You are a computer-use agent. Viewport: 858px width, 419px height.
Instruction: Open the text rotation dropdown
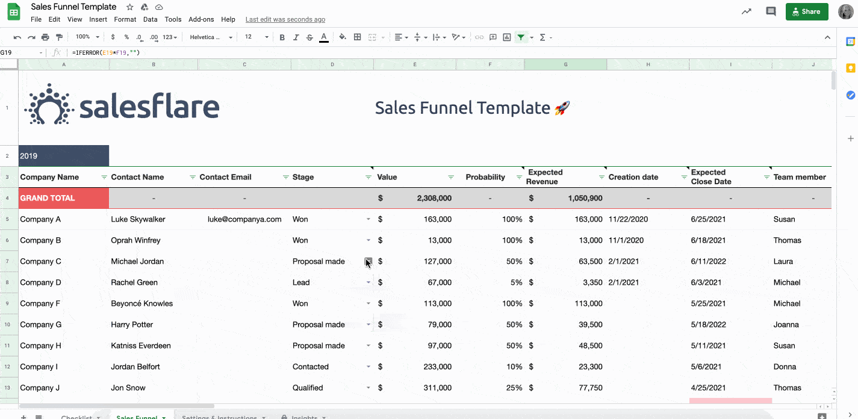pyautogui.click(x=459, y=37)
